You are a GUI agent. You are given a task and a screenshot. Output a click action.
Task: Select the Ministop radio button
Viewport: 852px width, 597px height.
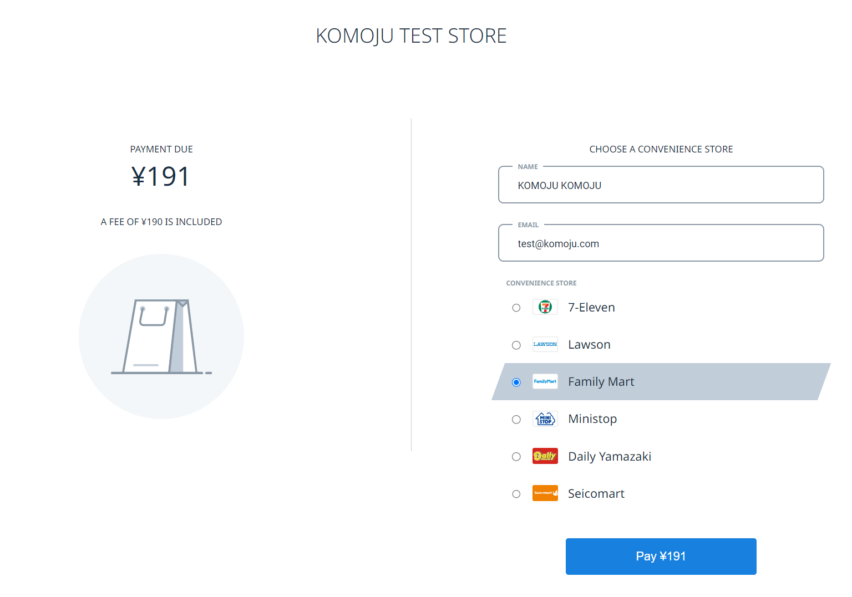coord(516,420)
